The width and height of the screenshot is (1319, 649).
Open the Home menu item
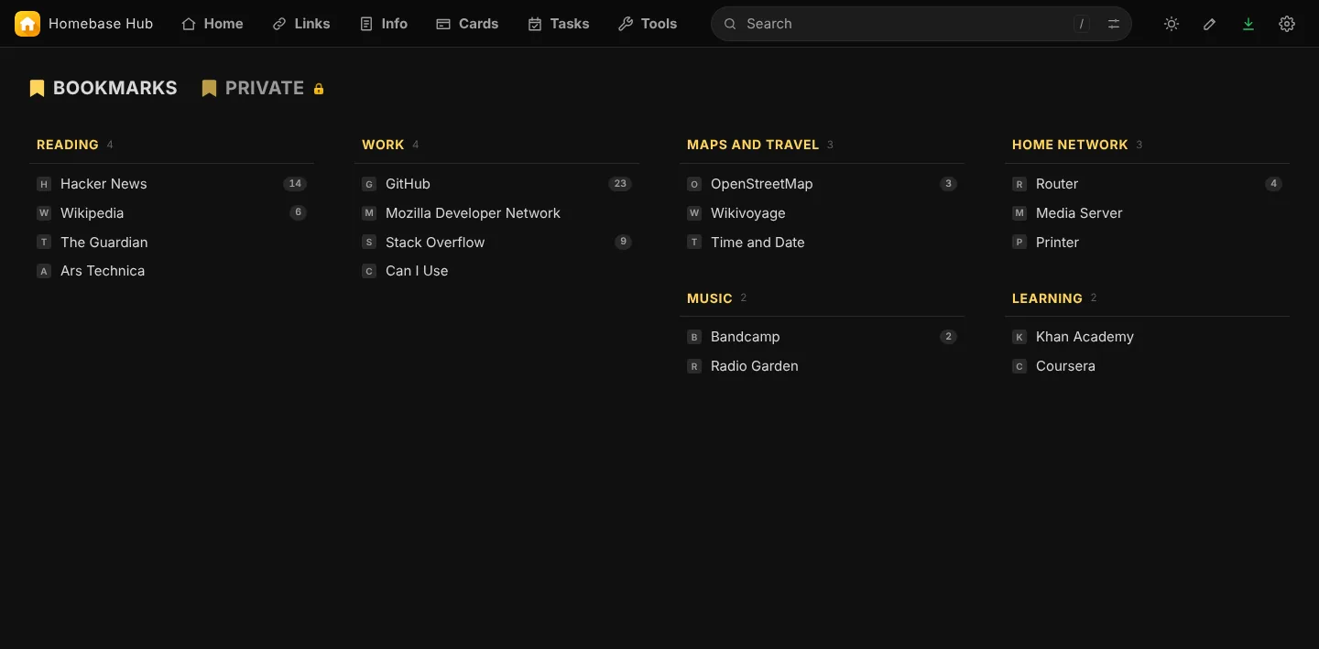pyautogui.click(x=213, y=24)
